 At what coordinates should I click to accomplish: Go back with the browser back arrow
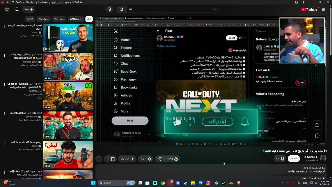click(8, 2)
